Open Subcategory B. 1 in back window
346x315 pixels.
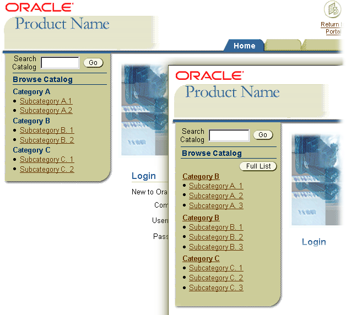47,130
